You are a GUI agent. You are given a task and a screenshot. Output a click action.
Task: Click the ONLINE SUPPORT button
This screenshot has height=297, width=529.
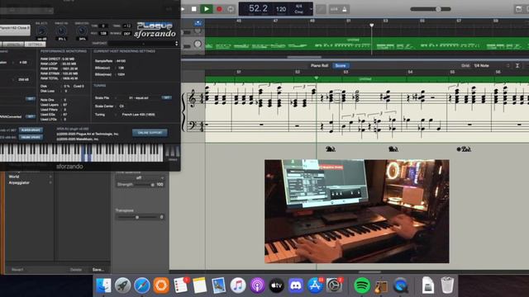(x=150, y=133)
